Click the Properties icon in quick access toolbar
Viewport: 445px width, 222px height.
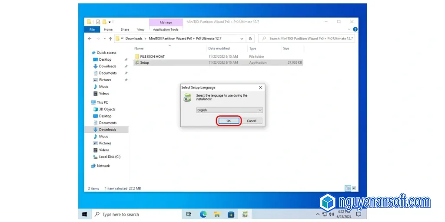coord(98,22)
